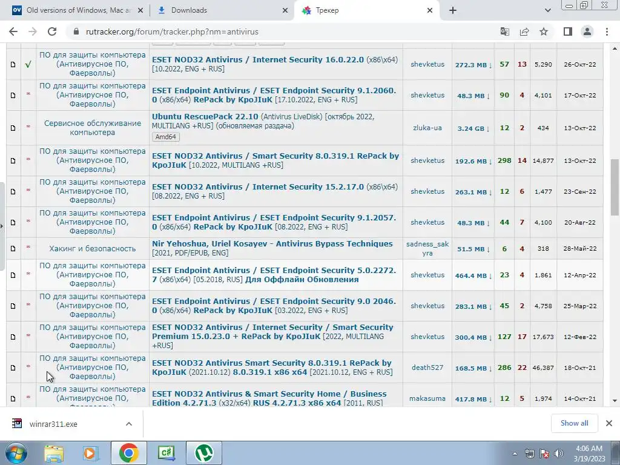Close the Downloads tab

(285, 11)
